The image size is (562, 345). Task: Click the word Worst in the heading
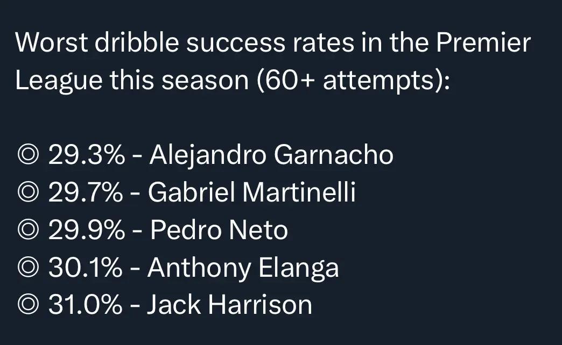click(51, 42)
